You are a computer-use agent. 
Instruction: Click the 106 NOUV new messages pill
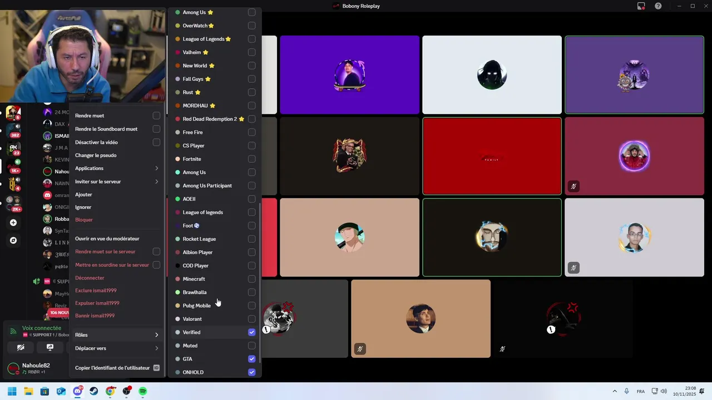click(59, 313)
